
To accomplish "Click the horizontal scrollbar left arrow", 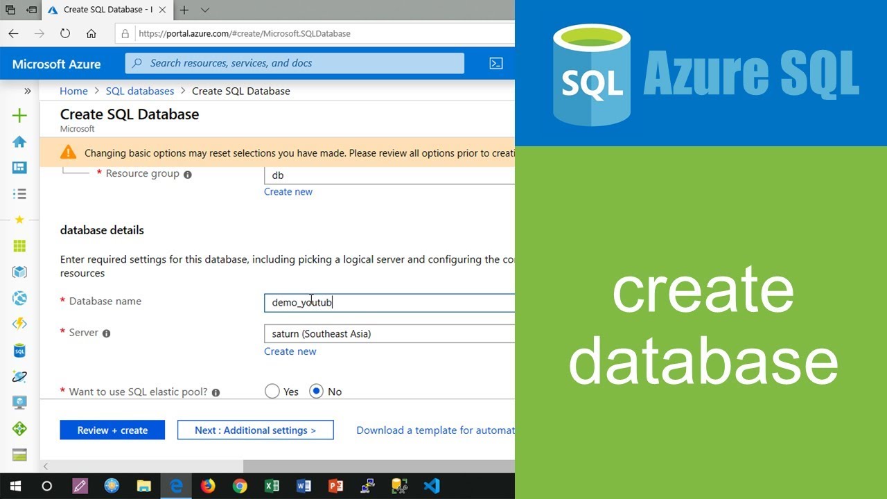I will 46,466.
